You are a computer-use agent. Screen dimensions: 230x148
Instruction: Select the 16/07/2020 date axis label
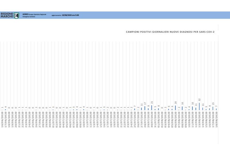point(104,119)
